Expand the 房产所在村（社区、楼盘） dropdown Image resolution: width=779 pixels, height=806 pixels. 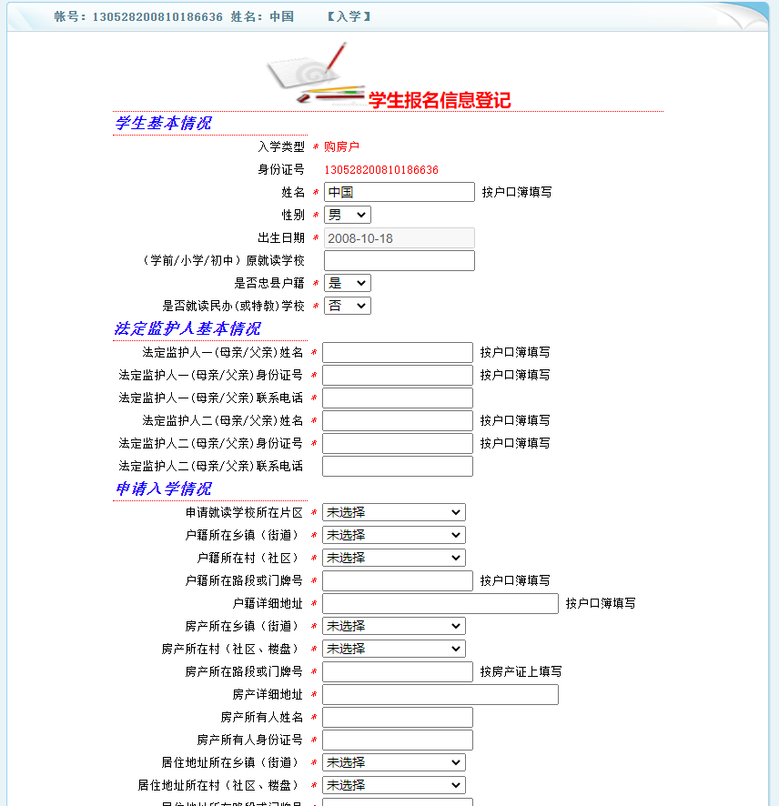tap(393, 649)
